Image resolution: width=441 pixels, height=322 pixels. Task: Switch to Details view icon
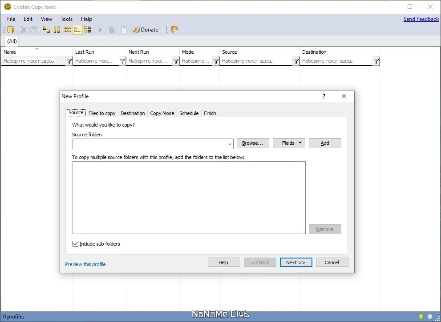[x=88, y=30]
